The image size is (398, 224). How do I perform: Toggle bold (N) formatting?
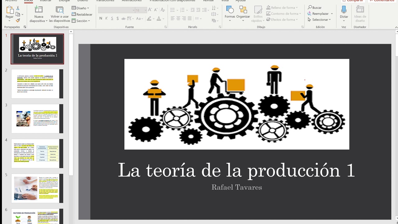pyautogui.click(x=101, y=19)
